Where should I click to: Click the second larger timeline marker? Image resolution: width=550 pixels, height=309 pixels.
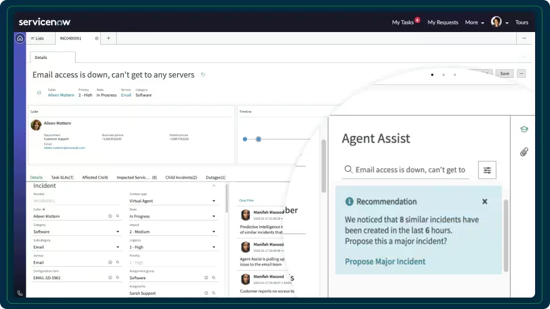[x=258, y=139]
